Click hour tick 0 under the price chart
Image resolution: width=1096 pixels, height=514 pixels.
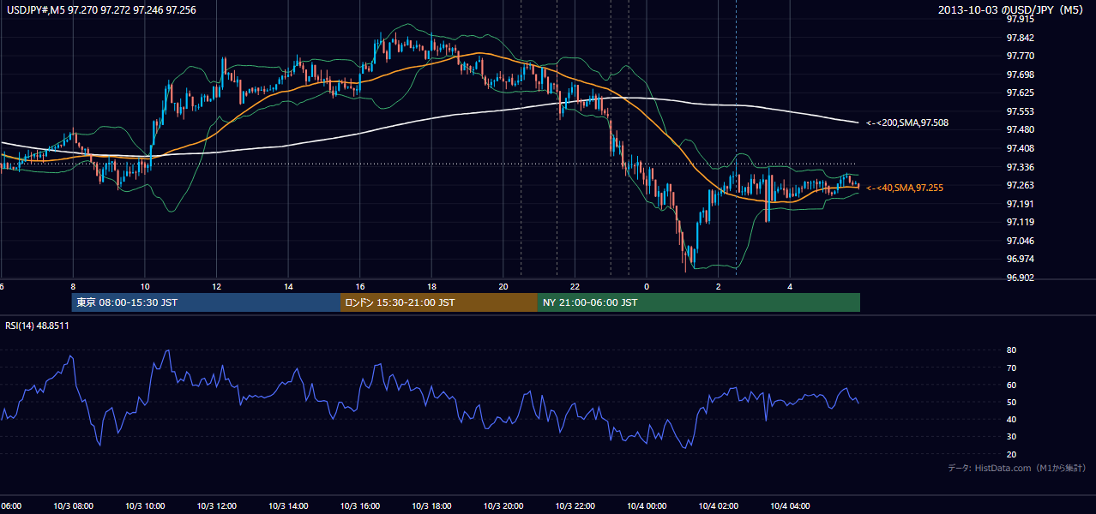click(x=647, y=286)
